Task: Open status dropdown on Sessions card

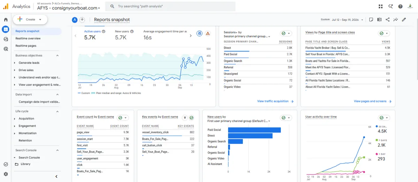Action: 286,33
